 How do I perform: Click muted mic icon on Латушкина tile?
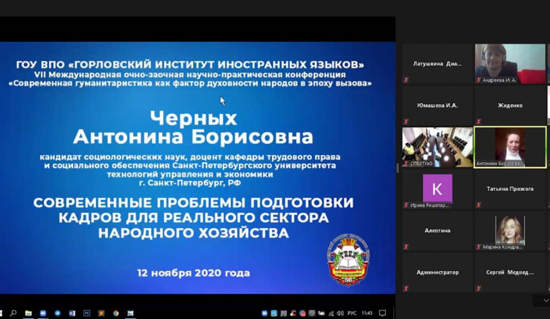pos(406,80)
